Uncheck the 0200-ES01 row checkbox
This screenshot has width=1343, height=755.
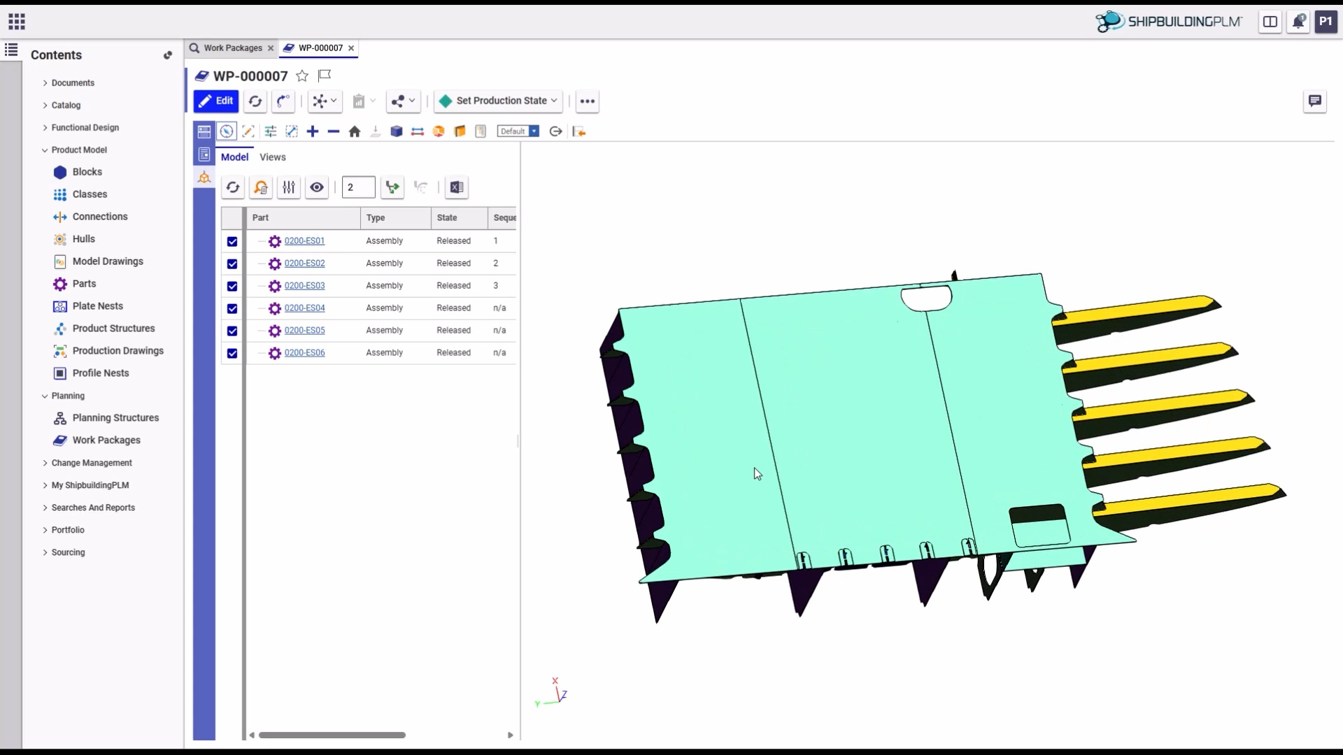coord(232,241)
